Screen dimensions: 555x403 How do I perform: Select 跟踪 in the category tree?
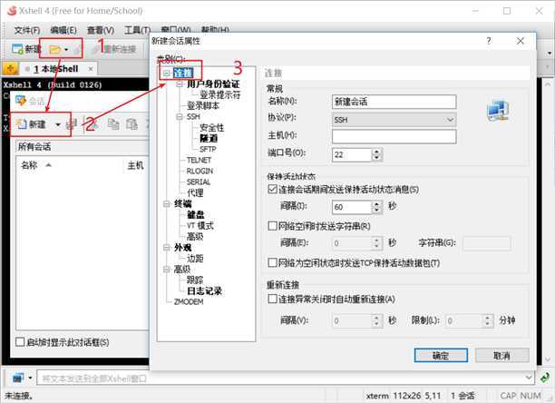pos(195,280)
